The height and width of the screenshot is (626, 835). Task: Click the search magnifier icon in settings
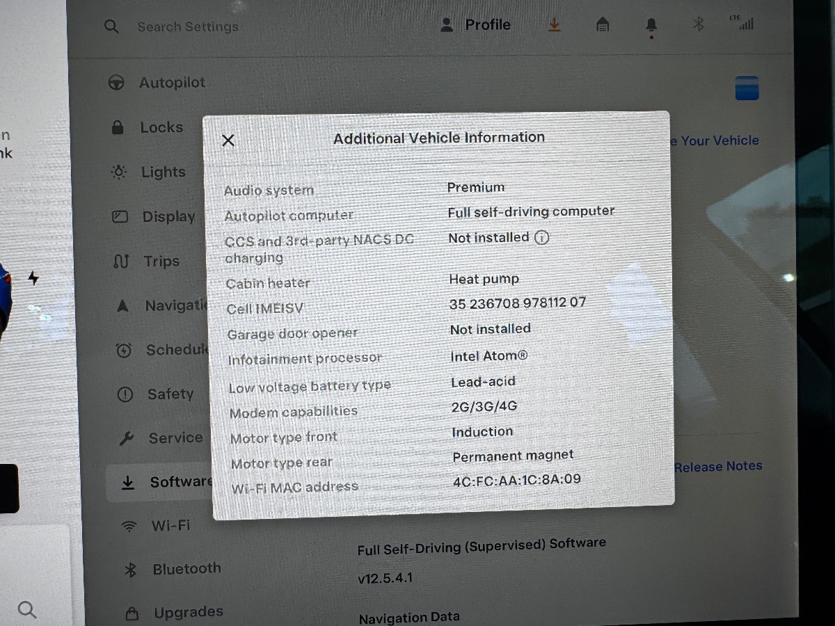(x=111, y=27)
